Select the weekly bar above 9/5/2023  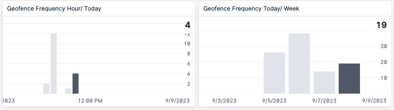[274, 73]
